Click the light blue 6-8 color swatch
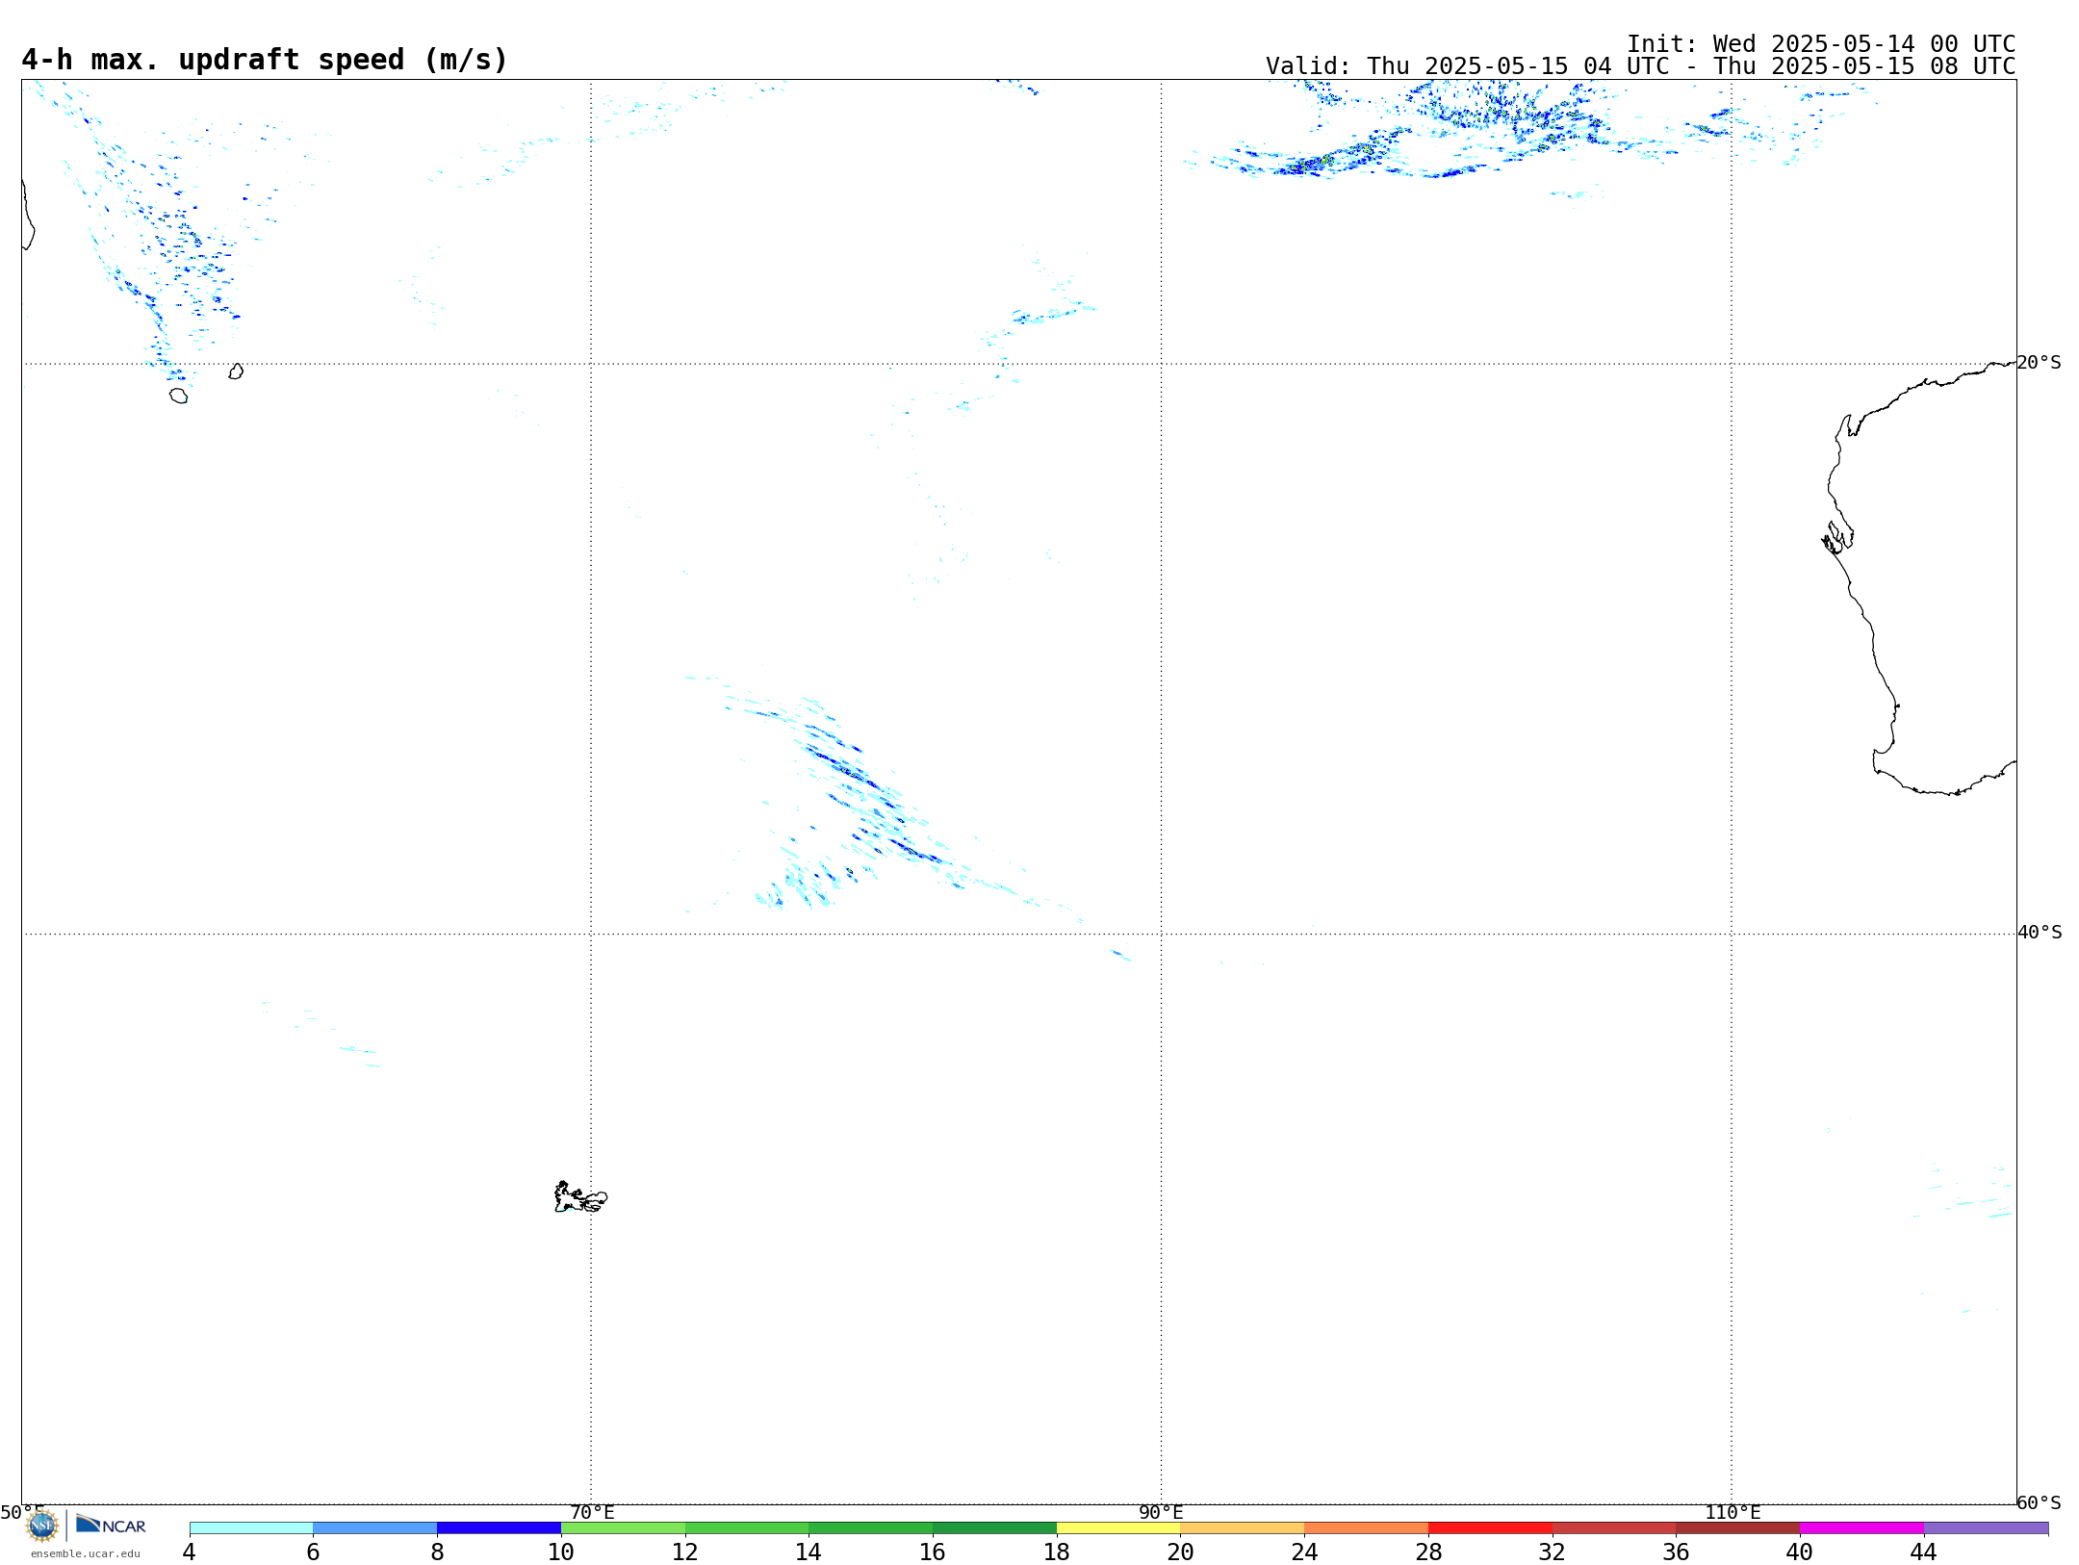The image size is (2079, 1565). pyautogui.click(x=375, y=1527)
